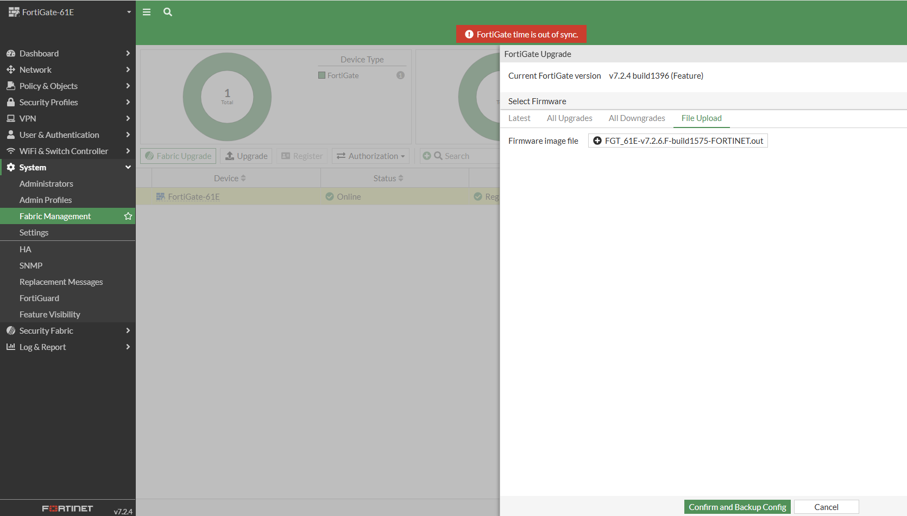Screen dimensions: 907x516
Task: Click the Fabric Upgrade button
Action: pos(178,156)
